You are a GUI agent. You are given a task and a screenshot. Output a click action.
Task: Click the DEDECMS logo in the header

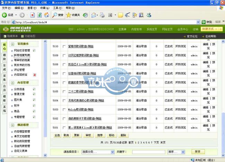(x=17, y=29)
